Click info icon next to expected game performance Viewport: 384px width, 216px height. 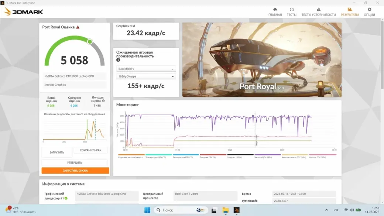pos(118,60)
